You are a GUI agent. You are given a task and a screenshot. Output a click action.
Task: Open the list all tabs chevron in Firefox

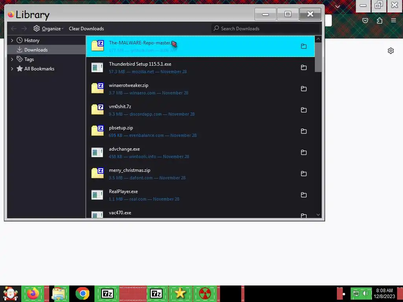coord(338,6)
